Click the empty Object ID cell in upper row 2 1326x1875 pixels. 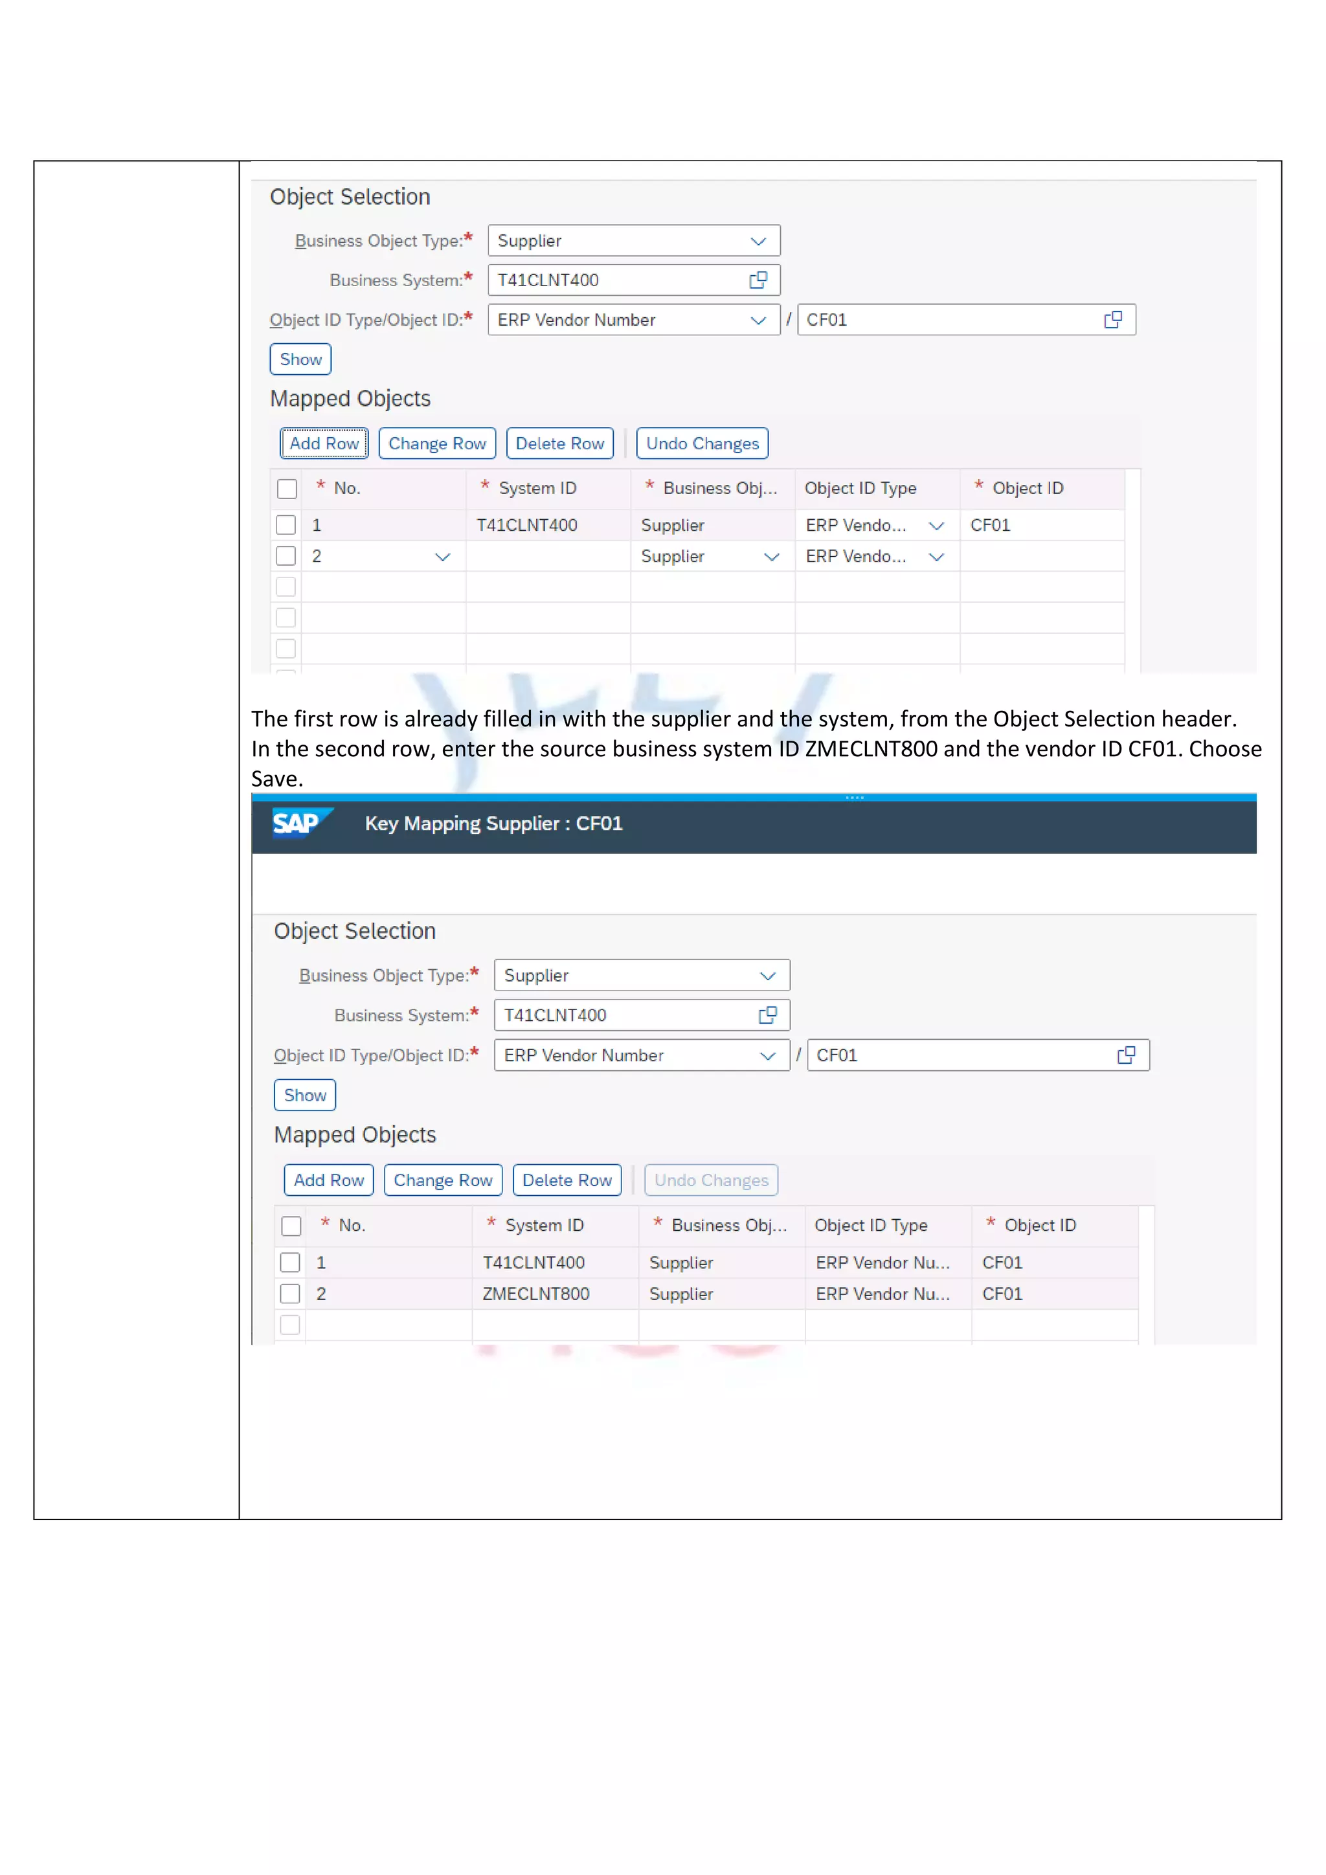[1042, 556]
